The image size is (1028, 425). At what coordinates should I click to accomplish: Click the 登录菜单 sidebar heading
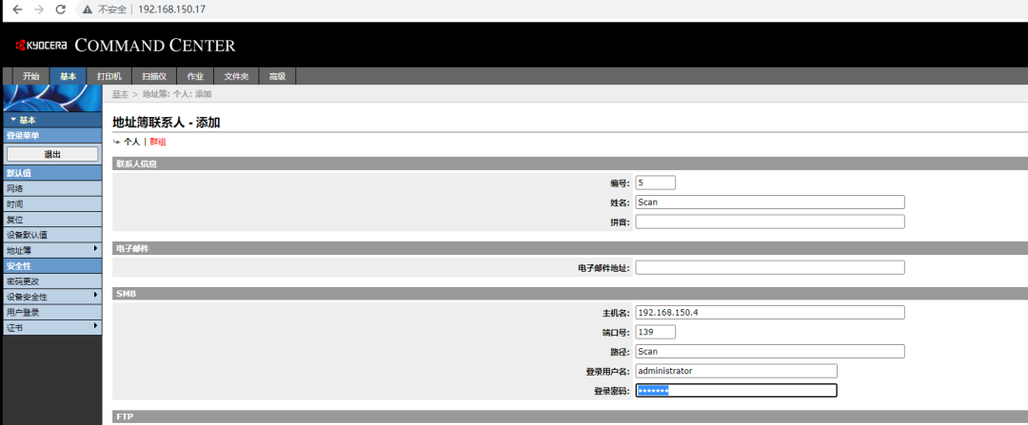pyautogui.click(x=52, y=136)
